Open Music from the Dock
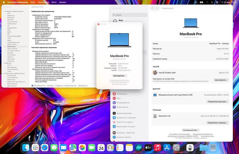This screenshot has height=154, width=239. pos(157,148)
